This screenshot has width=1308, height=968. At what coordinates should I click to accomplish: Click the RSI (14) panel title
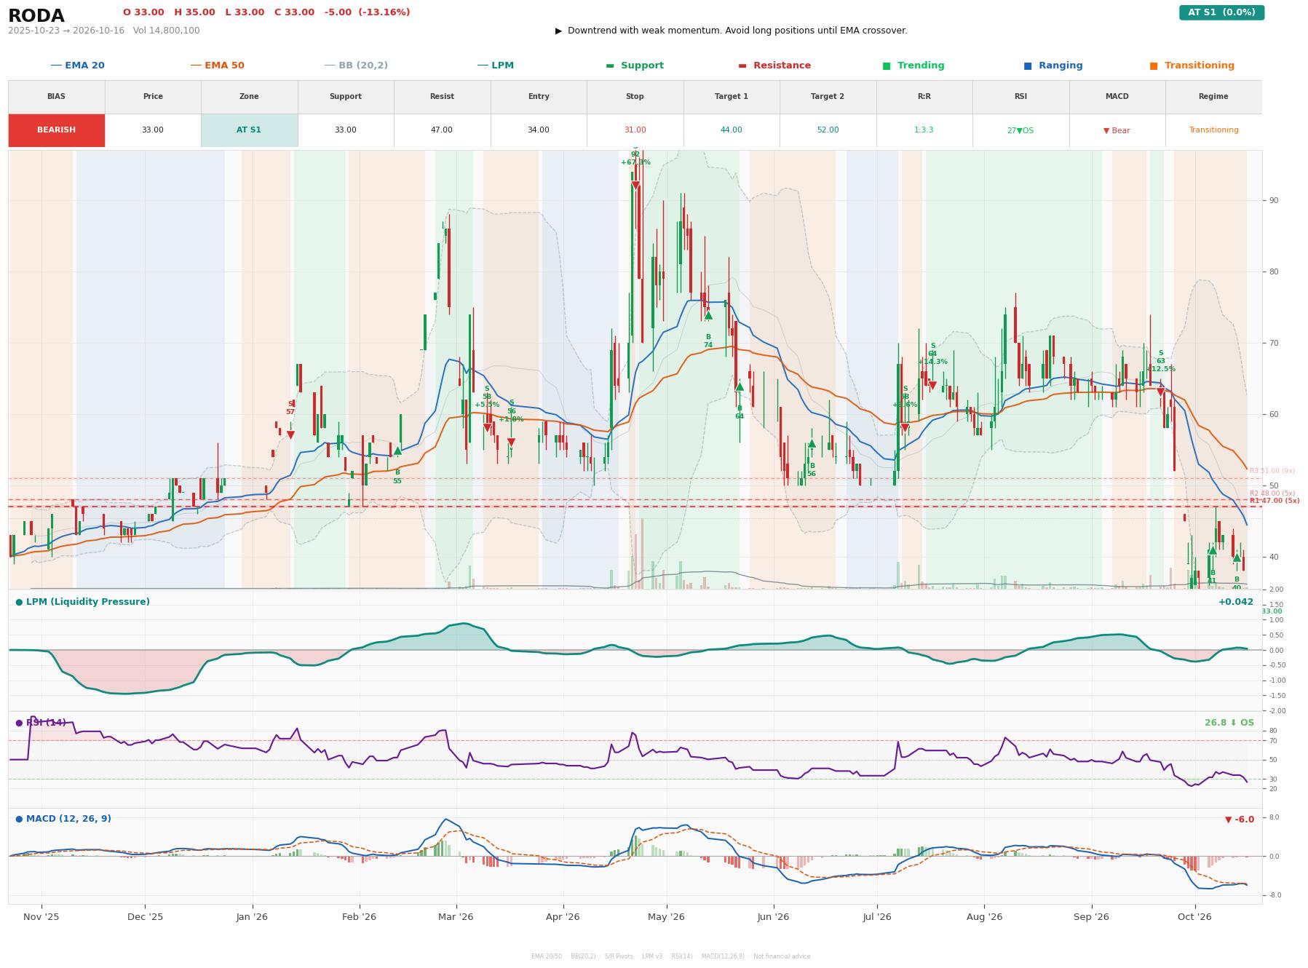tap(41, 723)
